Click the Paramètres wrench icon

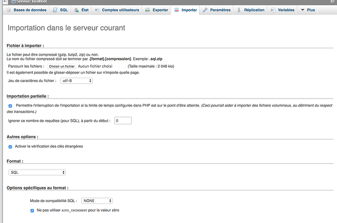pos(205,10)
